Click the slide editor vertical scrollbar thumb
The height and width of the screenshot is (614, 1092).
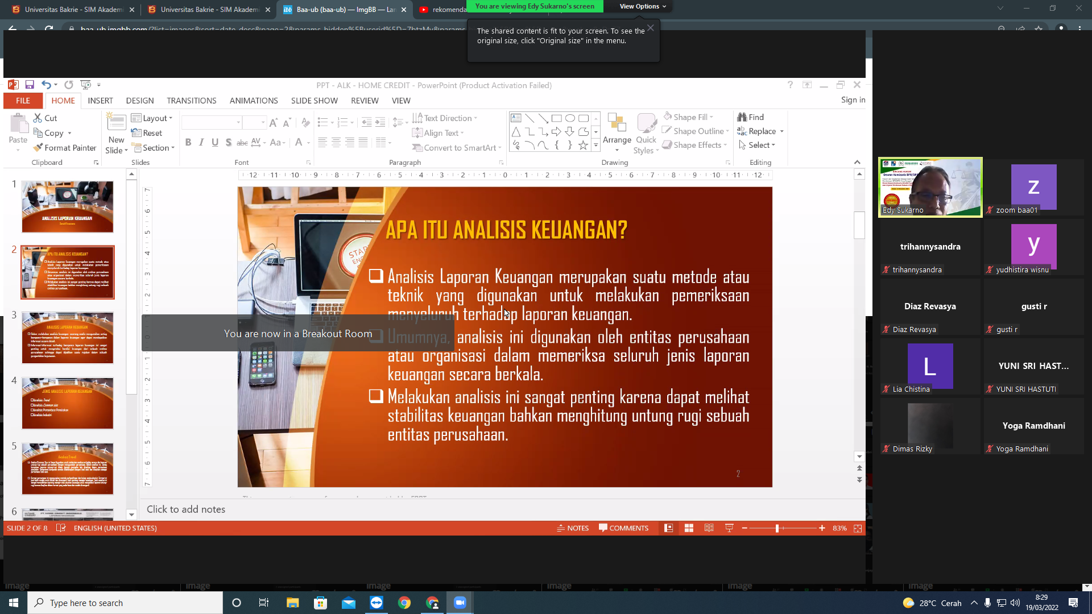[x=859, y=225]
